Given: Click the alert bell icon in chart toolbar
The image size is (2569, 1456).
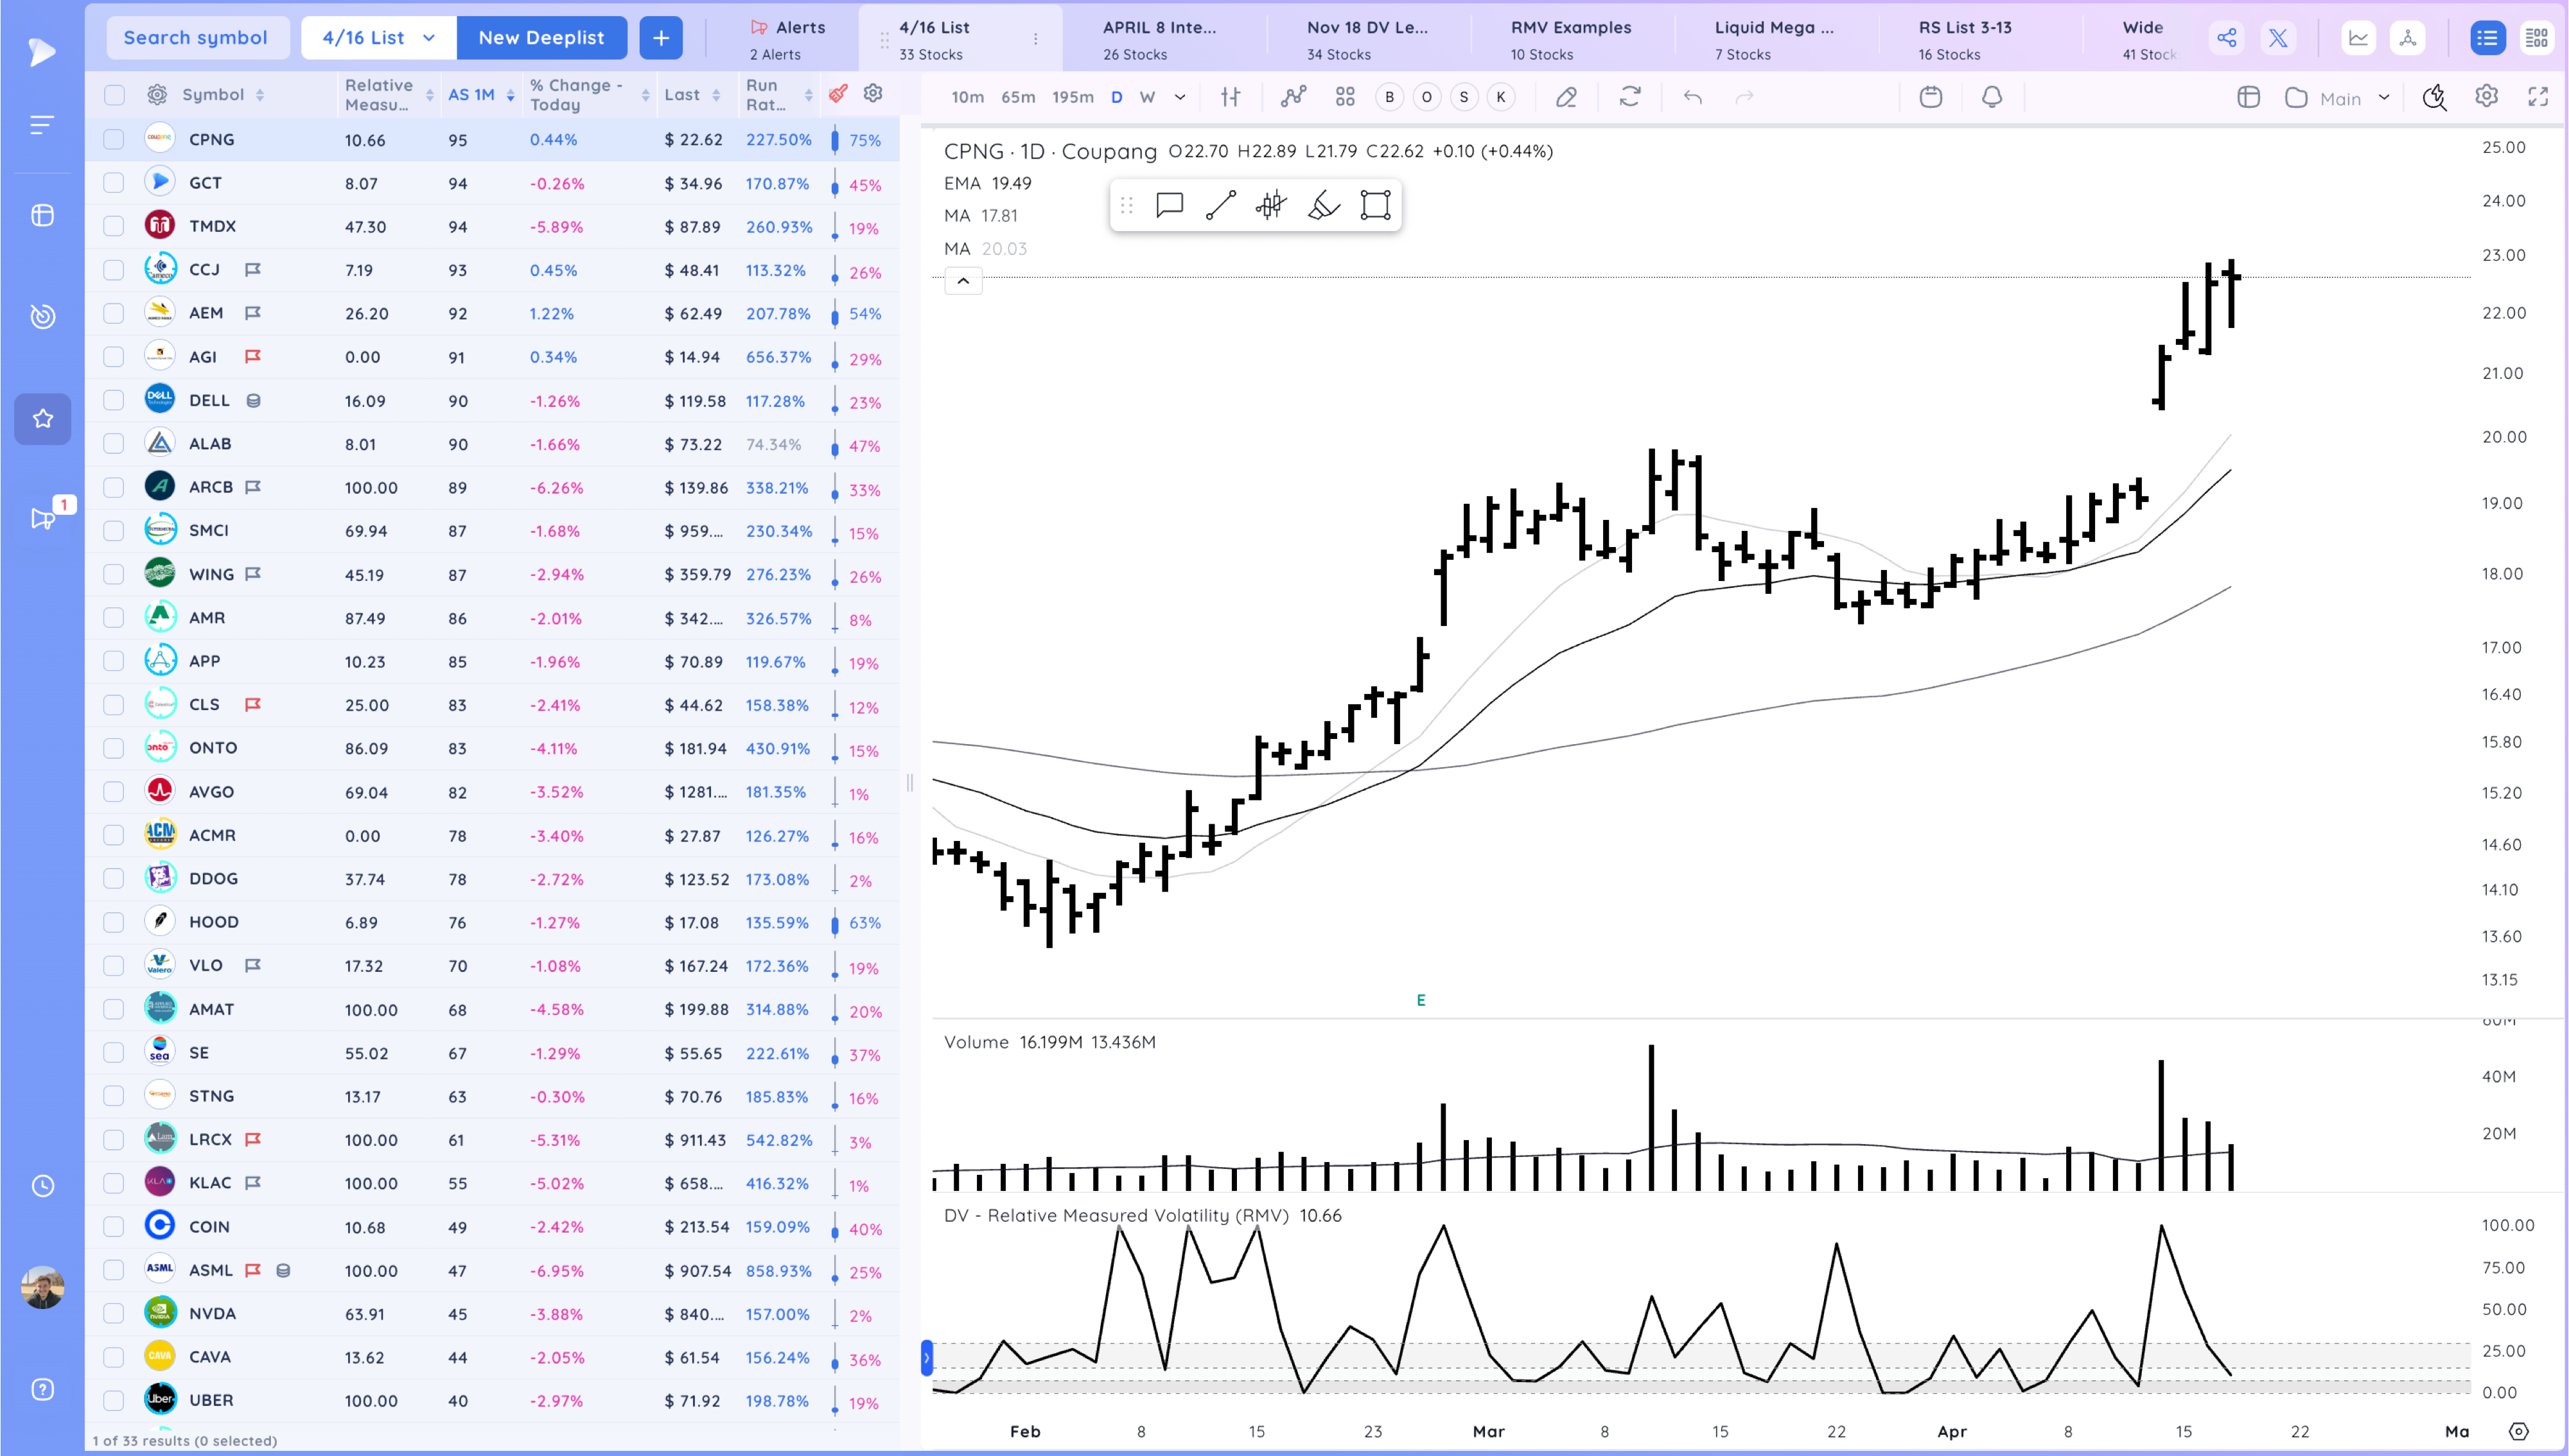Looking at the screenshot, I should (1992, 97).
